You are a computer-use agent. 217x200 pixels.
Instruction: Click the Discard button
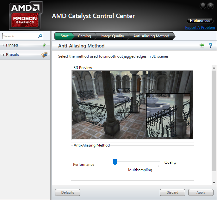tap(172, 192)
